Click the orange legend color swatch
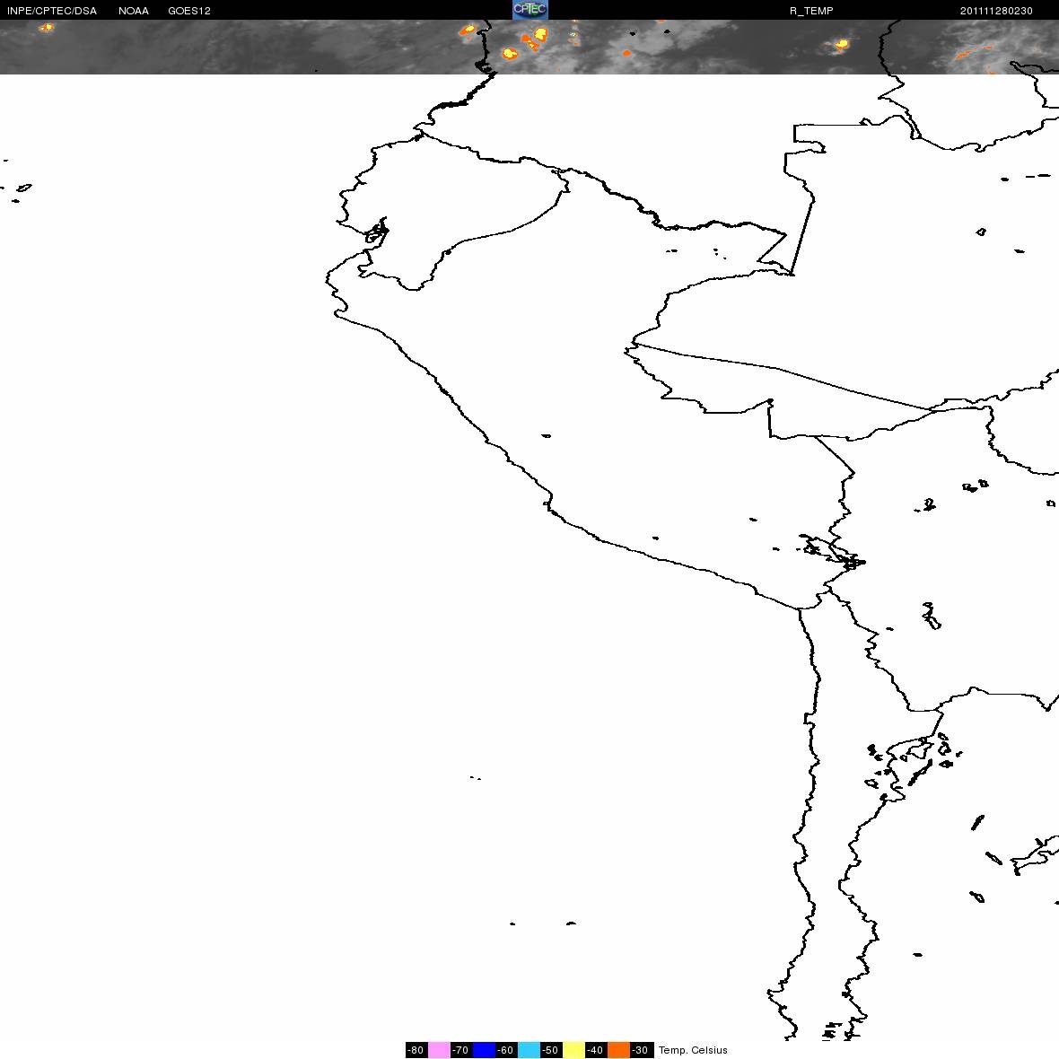The width and height of the screenshot is (1059, 1059). click(618, 1049)
